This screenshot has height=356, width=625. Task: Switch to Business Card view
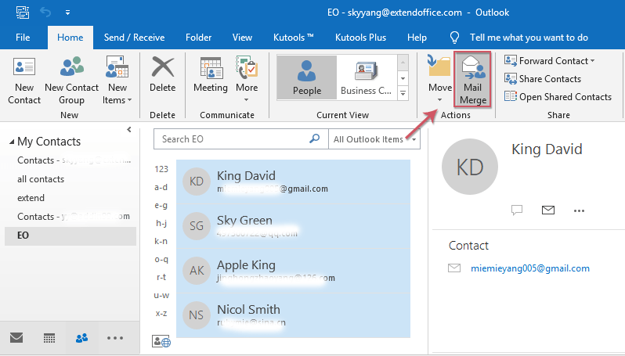(366, 77)
